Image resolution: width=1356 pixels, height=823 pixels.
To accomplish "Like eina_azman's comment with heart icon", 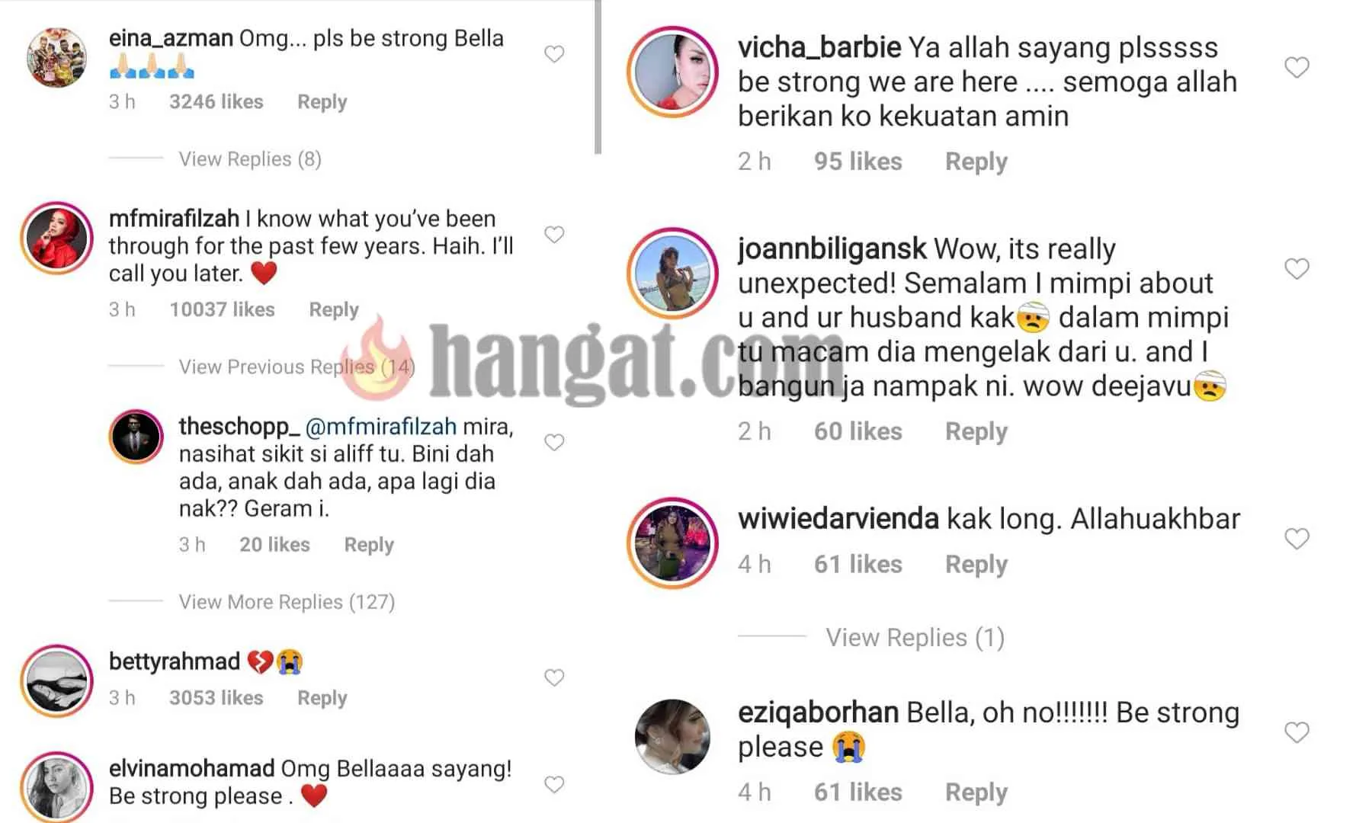I will [x=554, y=54].
